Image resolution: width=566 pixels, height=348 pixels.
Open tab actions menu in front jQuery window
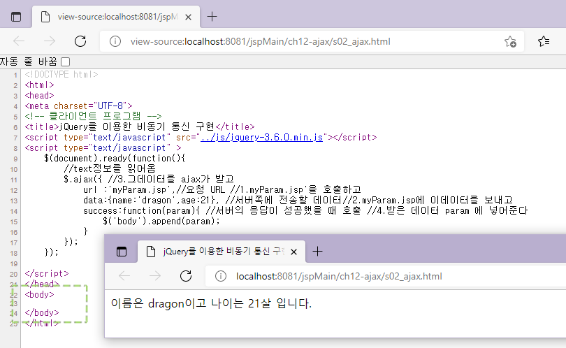pos(122,252)
